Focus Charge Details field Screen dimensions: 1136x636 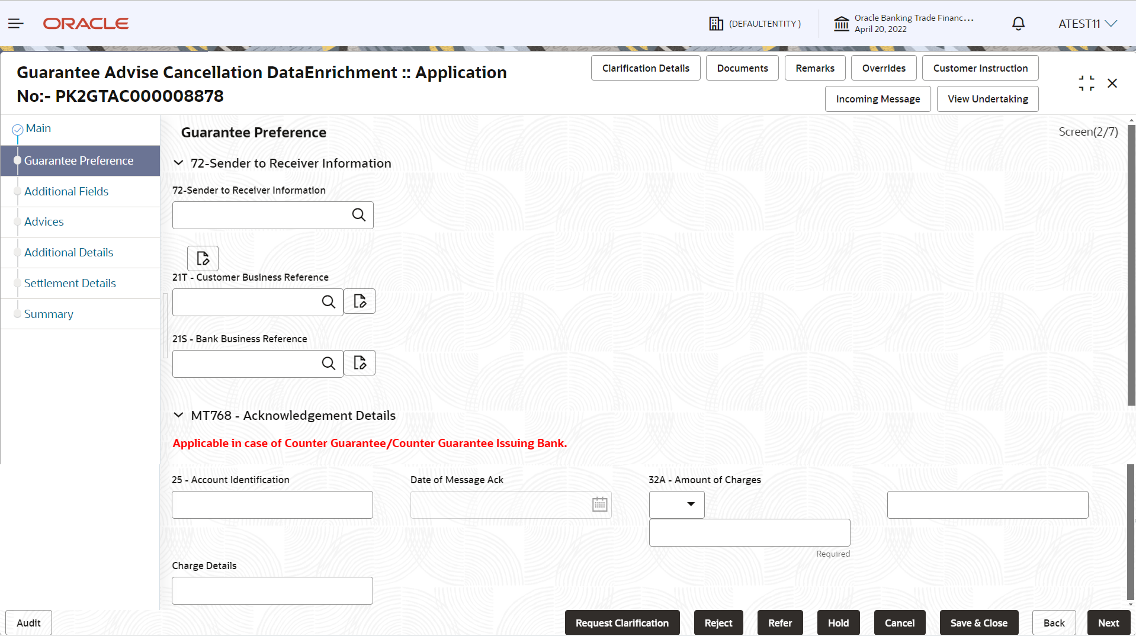click(272, 590)
